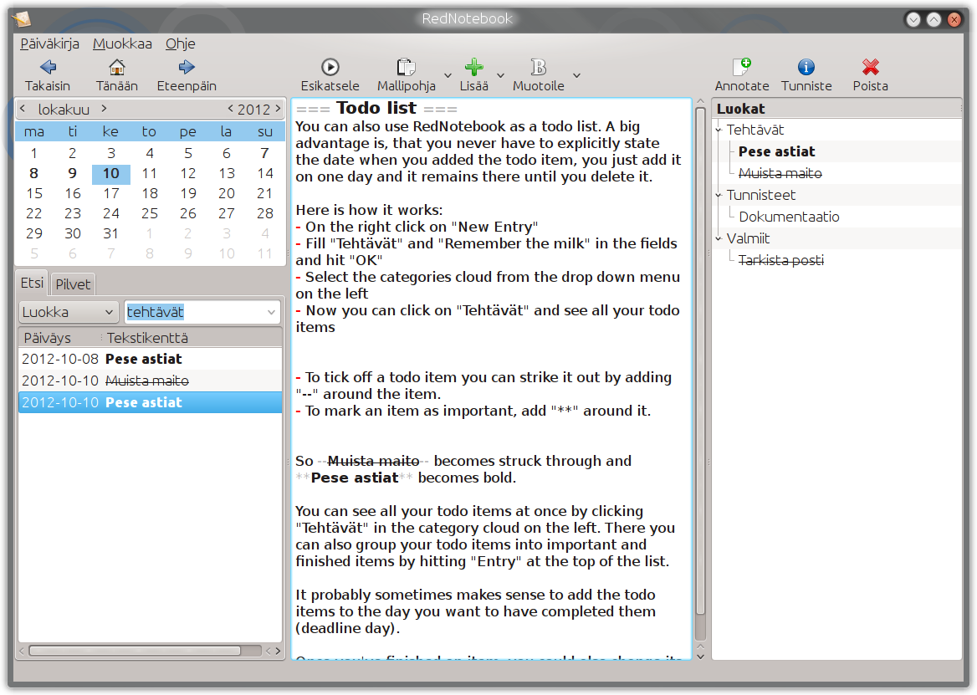Open the Päiväkirja menu
This screenshot has height=695, width=977.
50,43
